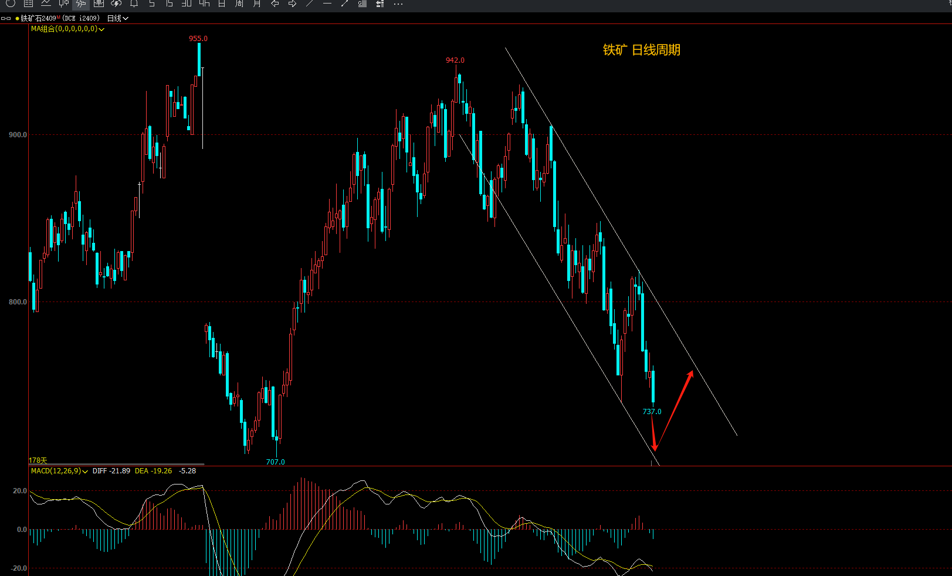Click the 铁矿石2409 (DCE i2409) symbol name

(60, 18)
